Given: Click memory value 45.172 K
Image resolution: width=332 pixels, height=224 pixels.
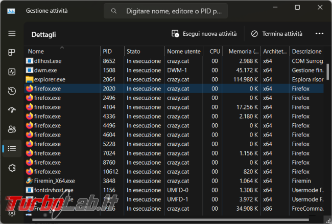Looking at the screenshot, I should (247, 70).
